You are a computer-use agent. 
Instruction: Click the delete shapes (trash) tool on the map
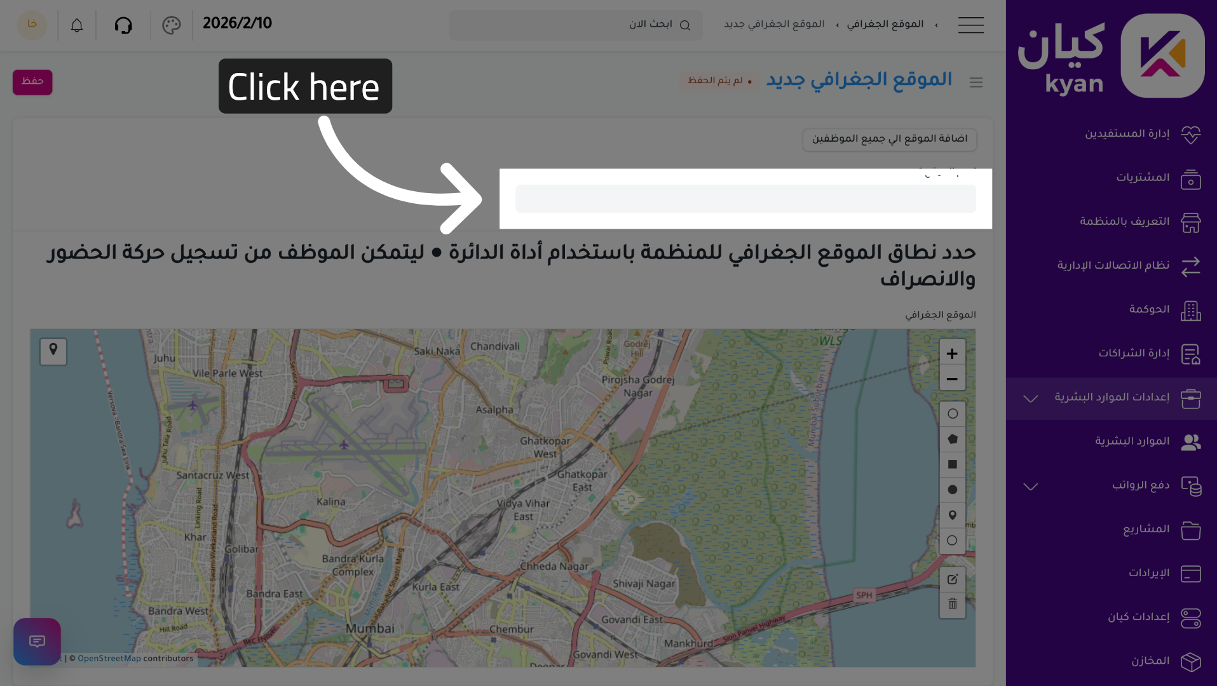952,604
